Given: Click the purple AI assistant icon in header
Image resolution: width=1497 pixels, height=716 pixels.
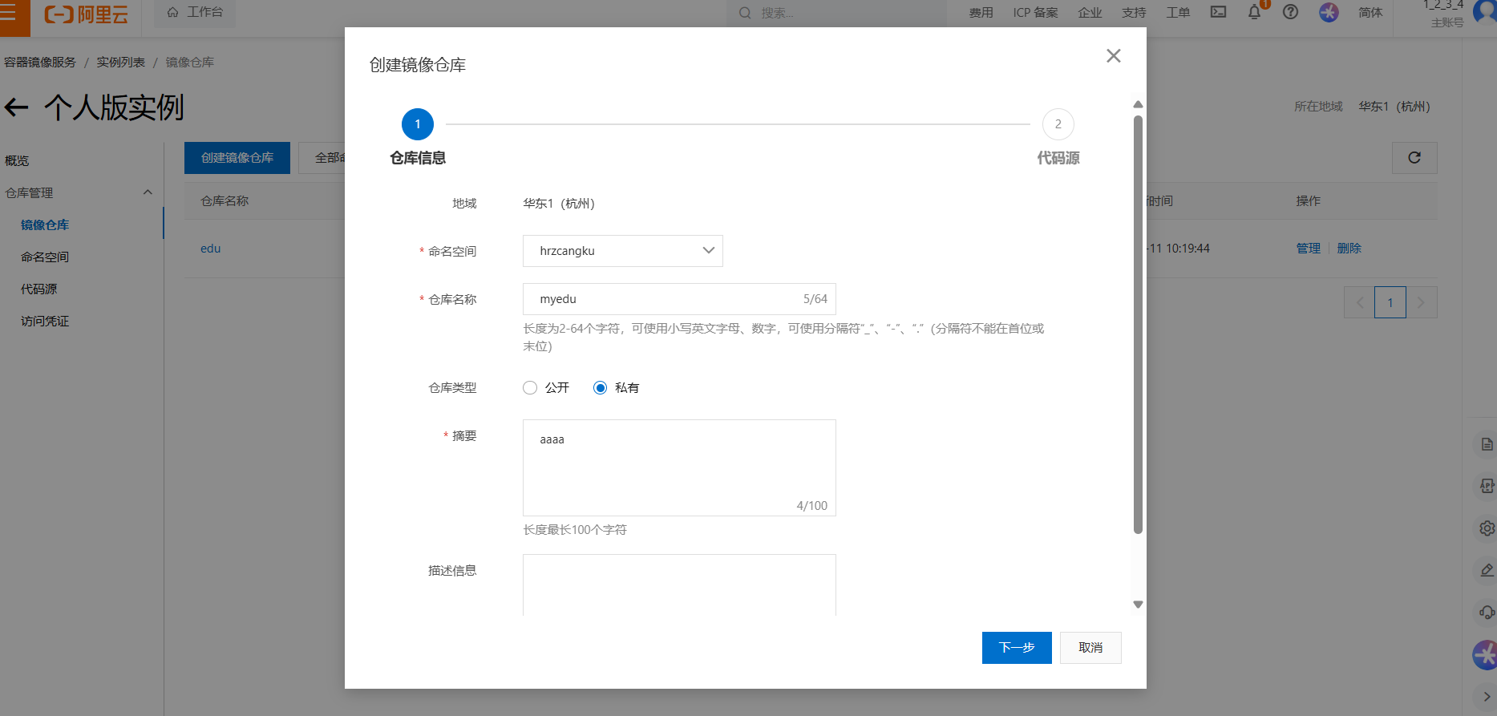Looking at the screenshot, I should [x=1329, y=12].
